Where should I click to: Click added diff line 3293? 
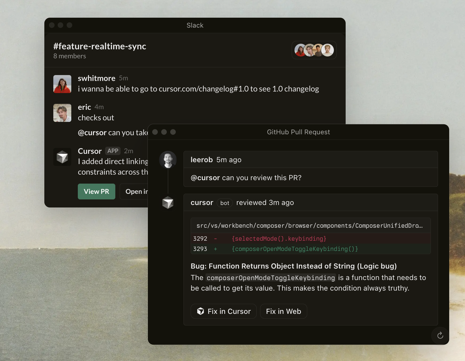pos(311,249)
